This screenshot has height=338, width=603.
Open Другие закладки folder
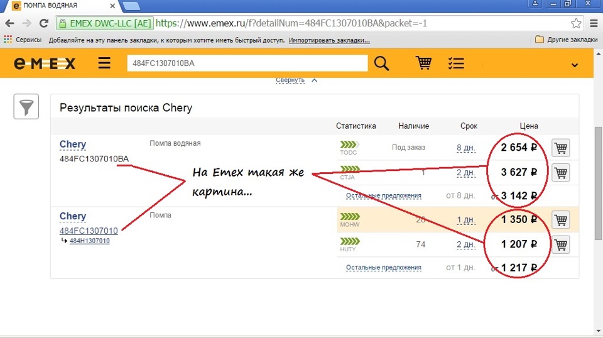567,40
